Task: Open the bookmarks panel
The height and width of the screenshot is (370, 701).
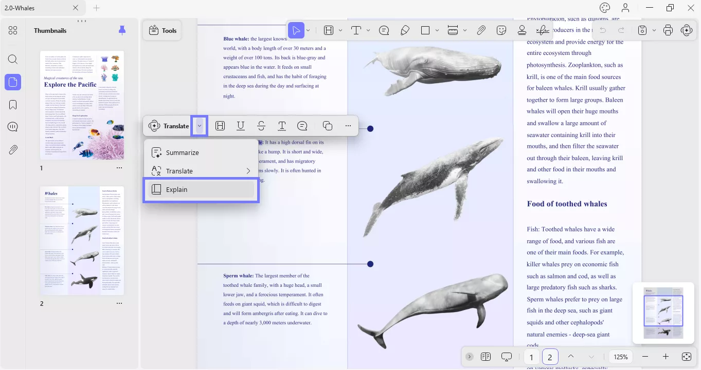Action: click(13, 104)
